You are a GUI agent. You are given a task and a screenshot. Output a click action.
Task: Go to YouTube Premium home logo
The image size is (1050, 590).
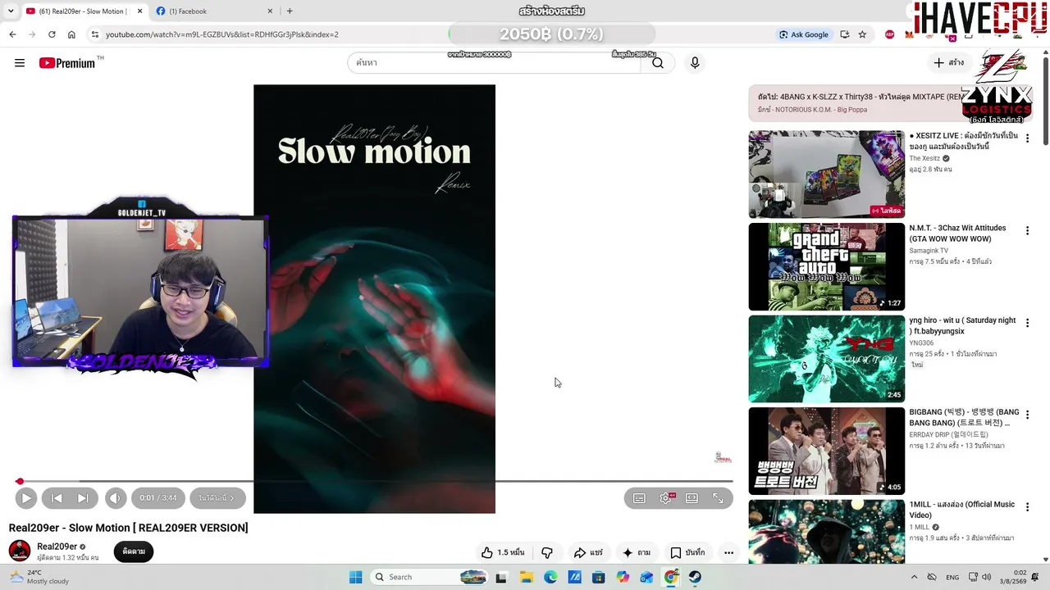(67, 63)
